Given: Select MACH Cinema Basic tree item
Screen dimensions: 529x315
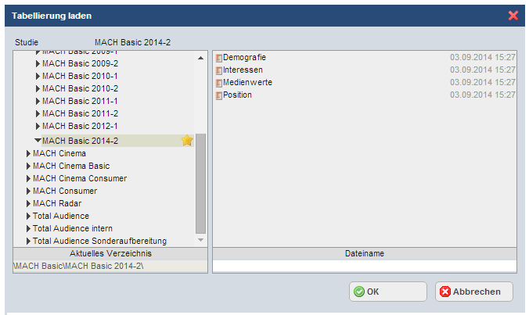Looking at the screenshot, I should [71, 166].
